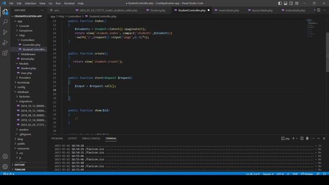Open the Terminal menu
The image size is (329, 185).
(x=69, y=4)
